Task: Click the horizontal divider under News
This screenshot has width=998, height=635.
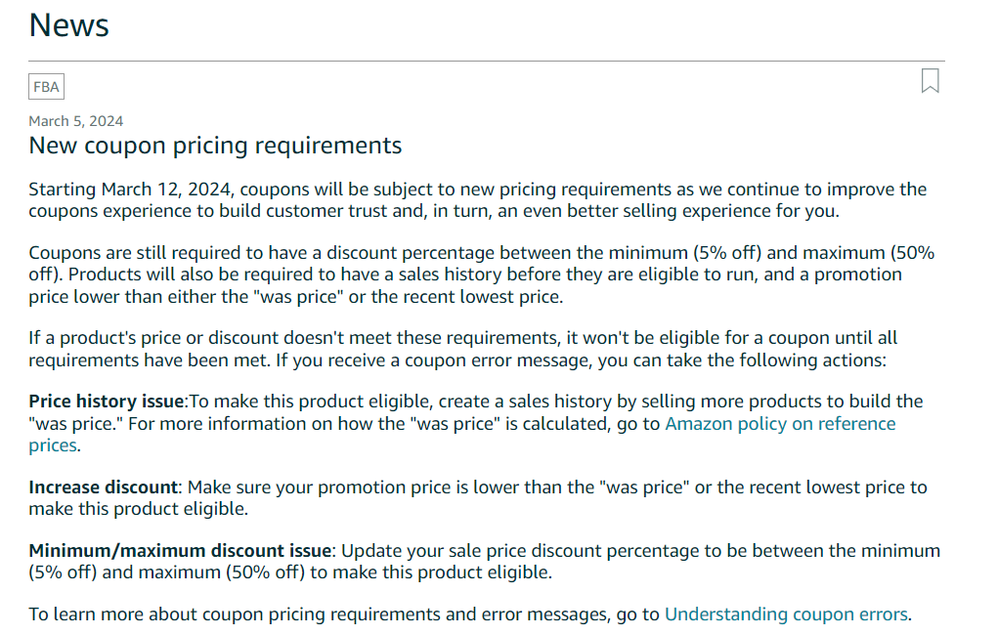Action: [486, 62]
